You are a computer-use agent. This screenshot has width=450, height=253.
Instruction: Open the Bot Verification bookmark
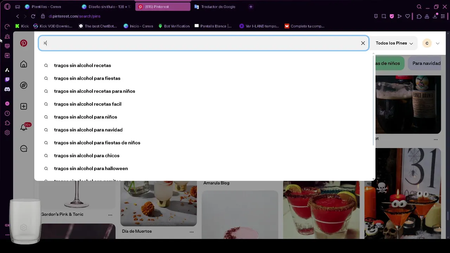coord(174,26)
